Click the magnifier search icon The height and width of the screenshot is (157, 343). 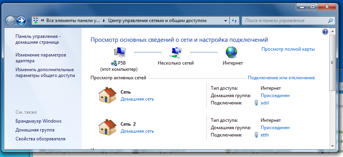[x=330, y=21]
